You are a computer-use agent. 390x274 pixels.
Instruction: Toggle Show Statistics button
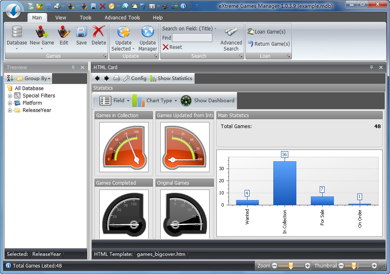[x=171, y=78]
